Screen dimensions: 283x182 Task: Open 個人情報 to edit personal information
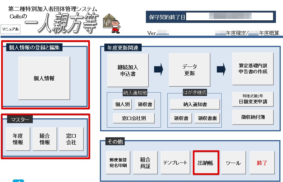pyautogui.click(x=44, y=78)
